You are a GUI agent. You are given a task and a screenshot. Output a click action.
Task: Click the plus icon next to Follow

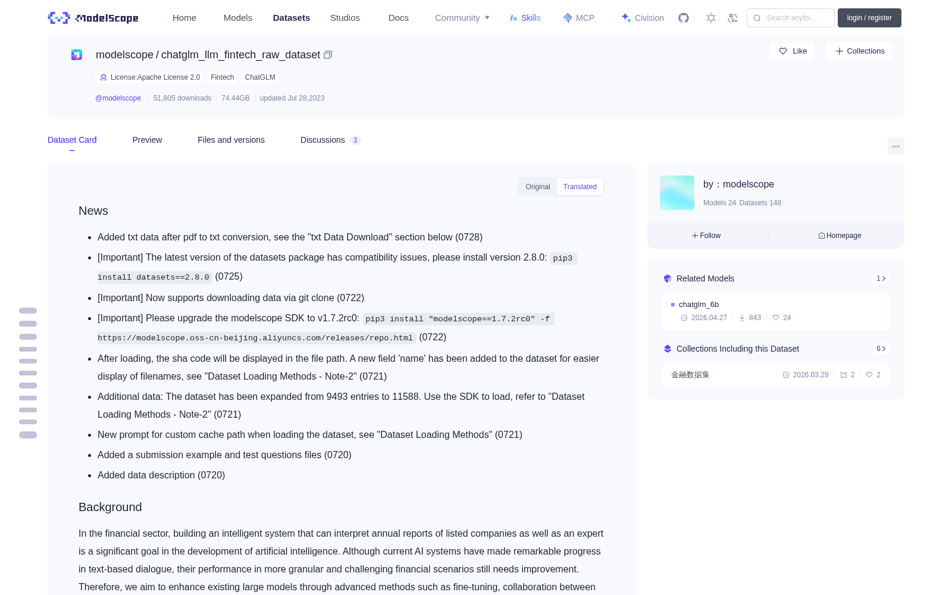[695, 236]
